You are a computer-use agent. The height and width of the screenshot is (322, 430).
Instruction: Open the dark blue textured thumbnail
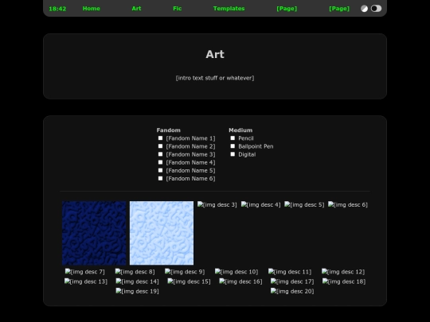[x=94, y=233]
